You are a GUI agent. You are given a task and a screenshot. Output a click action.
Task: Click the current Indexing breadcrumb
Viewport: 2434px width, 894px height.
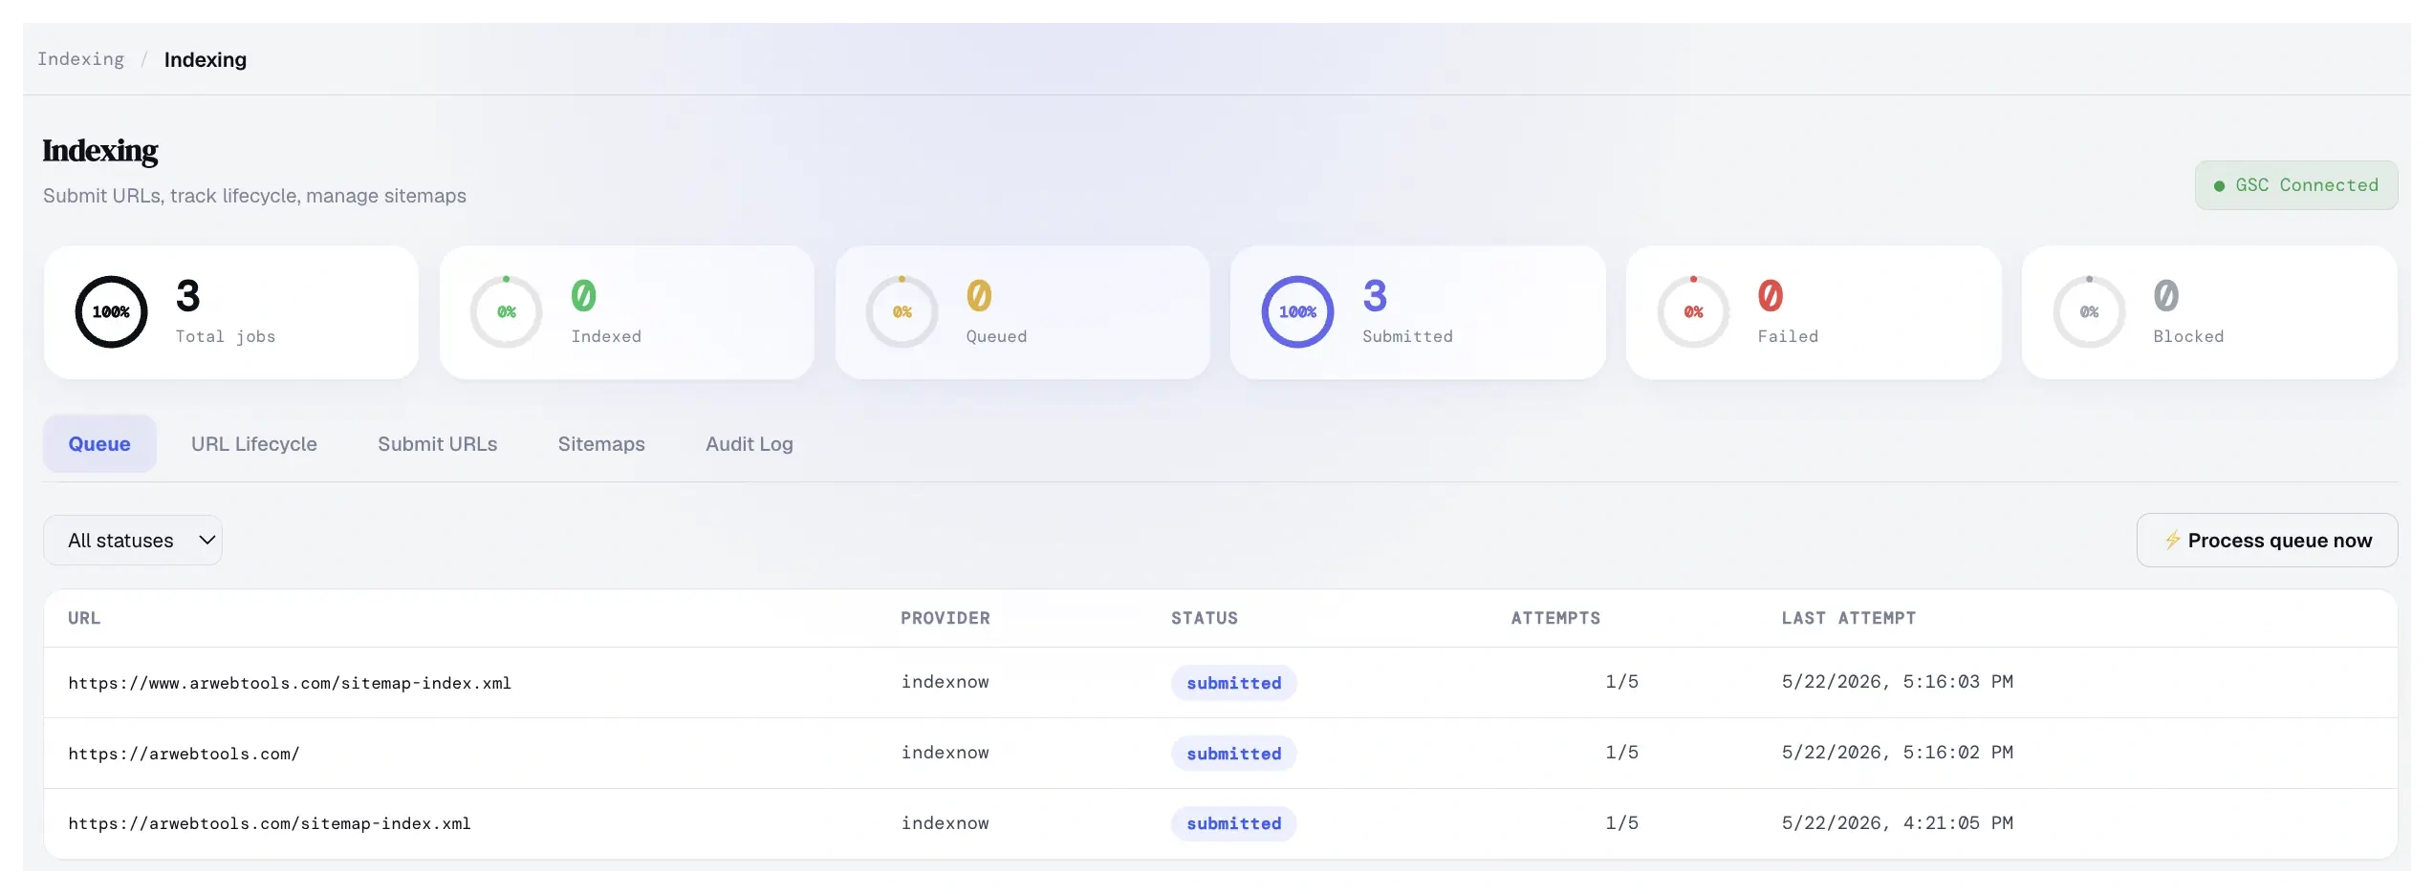(x=206, y=59)
